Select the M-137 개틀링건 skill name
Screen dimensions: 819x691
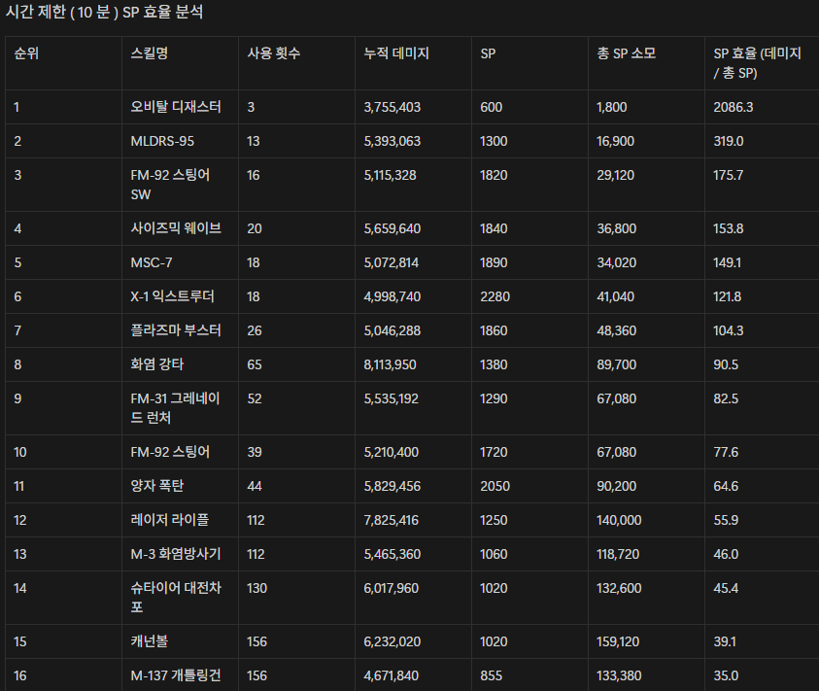176,675
